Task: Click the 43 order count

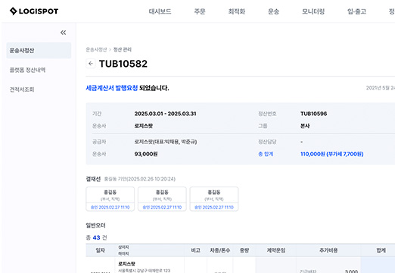Action: [x=96, y=237]
